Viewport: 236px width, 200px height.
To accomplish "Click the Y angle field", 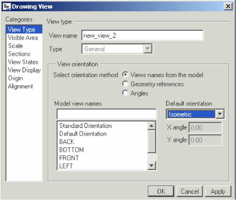I will [x=205, y=140].
